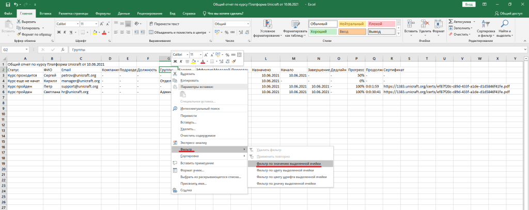529x210 pixels.
Task: Expand the cell styles gallery
Action: [398, 34]
